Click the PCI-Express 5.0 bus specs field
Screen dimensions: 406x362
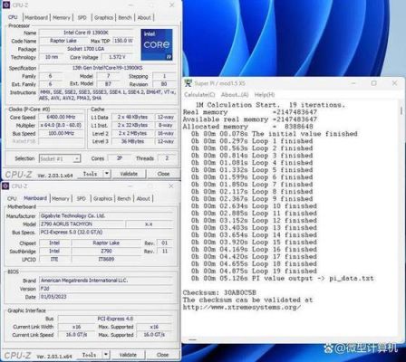[107, 233]
